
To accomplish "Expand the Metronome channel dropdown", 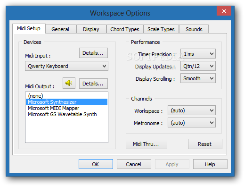I will coord(192,123).
